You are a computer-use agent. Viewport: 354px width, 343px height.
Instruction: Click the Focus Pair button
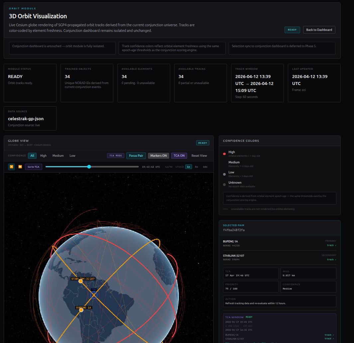[x=136, y=156]
